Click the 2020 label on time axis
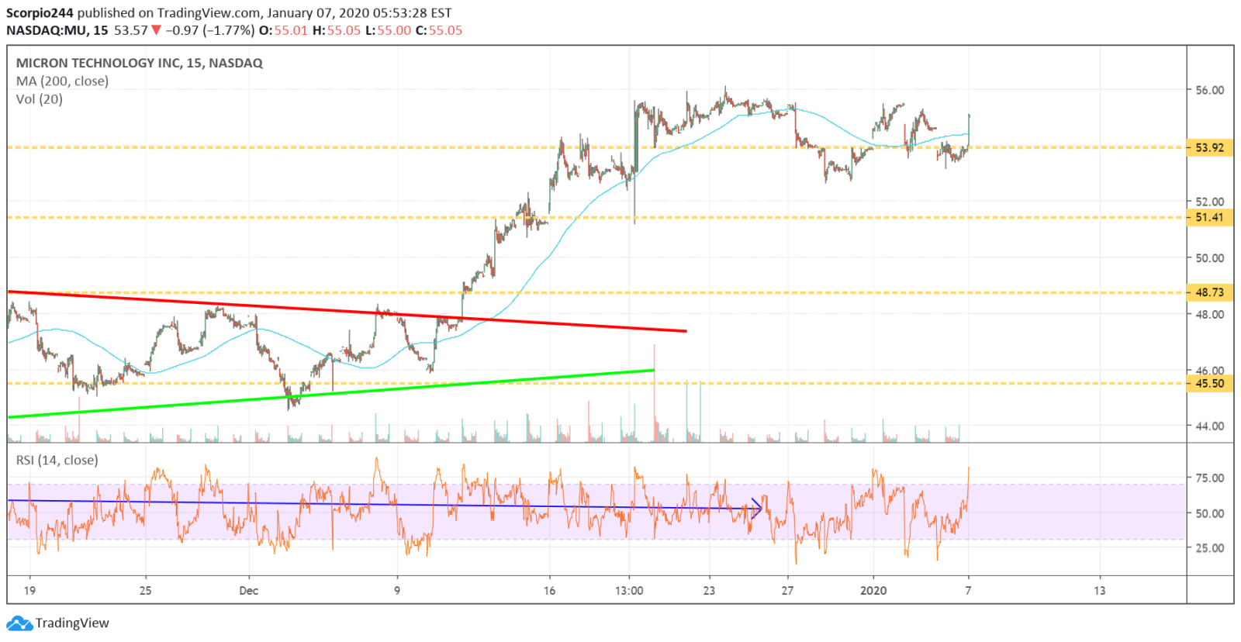 (x=873, y=591)
